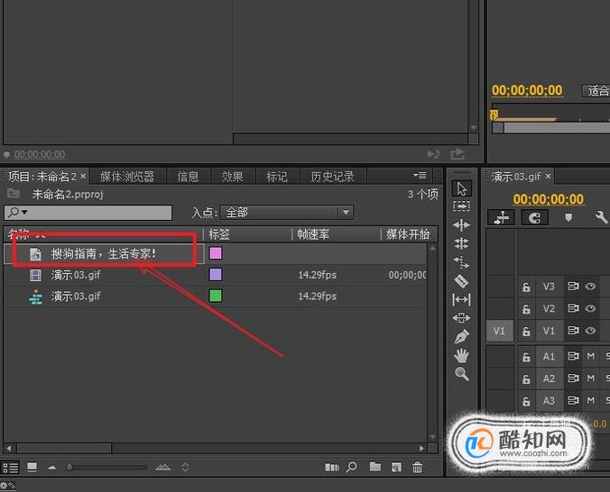
Task: Select the Selection arrow tool
Action: click(462, 188)
